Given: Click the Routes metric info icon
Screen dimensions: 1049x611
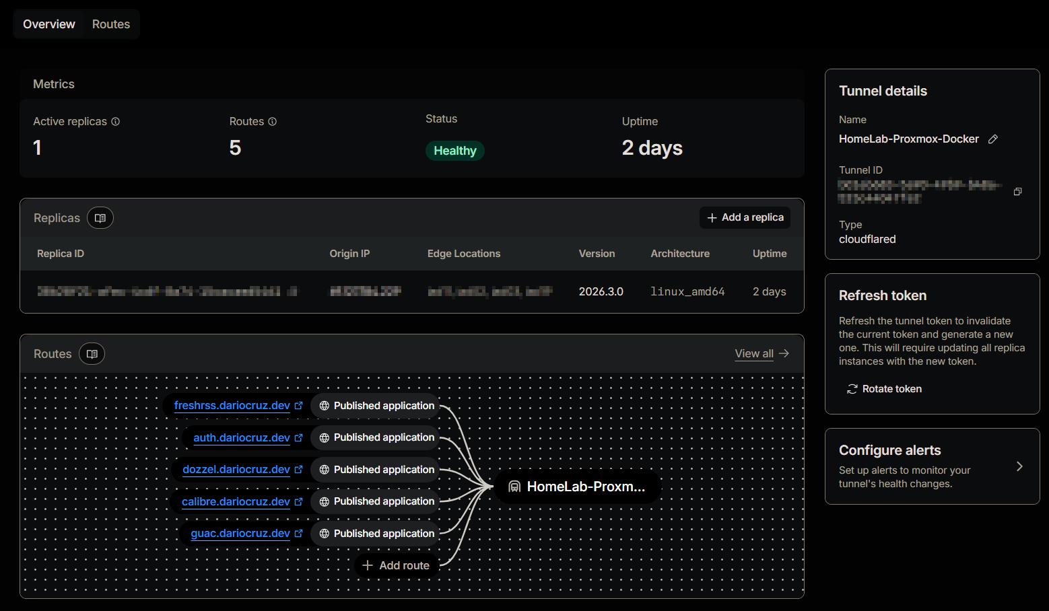Looking at the screenshot, I should [x=273, y=122].
